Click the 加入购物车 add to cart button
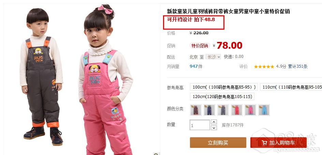The image size is (322, 155). 278,143
